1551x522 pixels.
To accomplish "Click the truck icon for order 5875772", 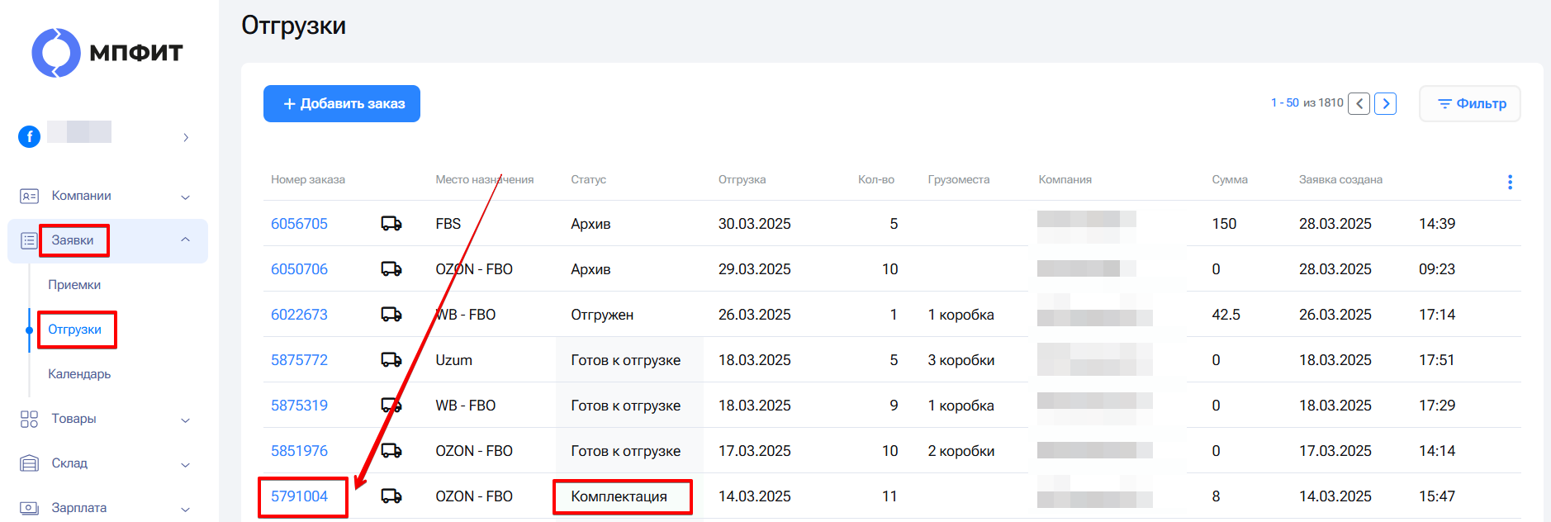I will pyautogui.click(x=391, y=360).
